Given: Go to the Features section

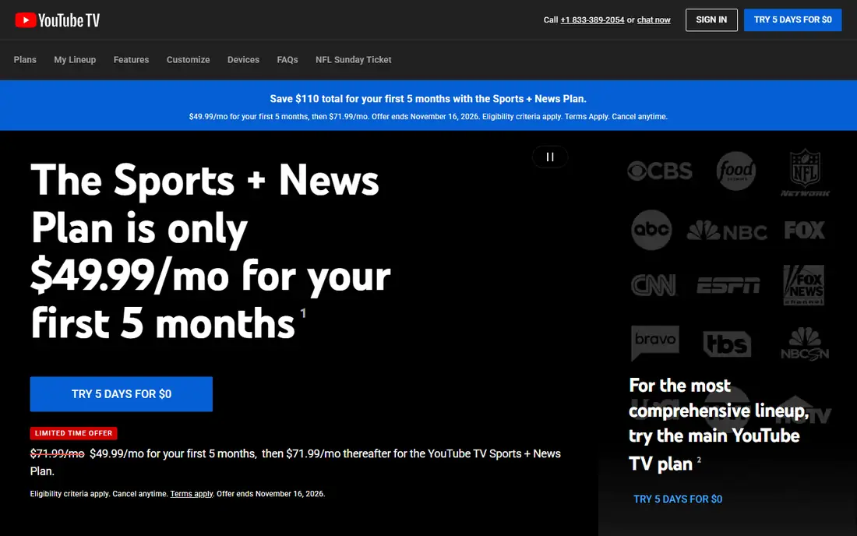Looking at the screenshot, I should tap(131, 59).
